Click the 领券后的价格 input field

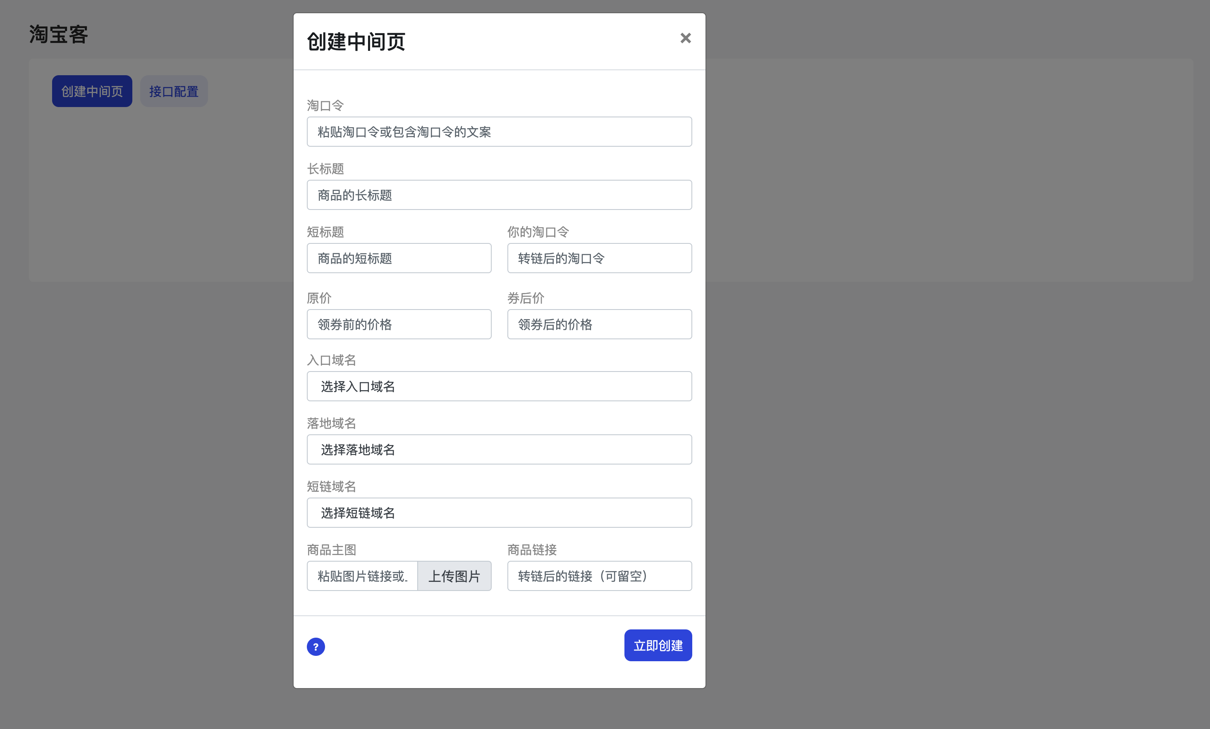click(600, 324)
